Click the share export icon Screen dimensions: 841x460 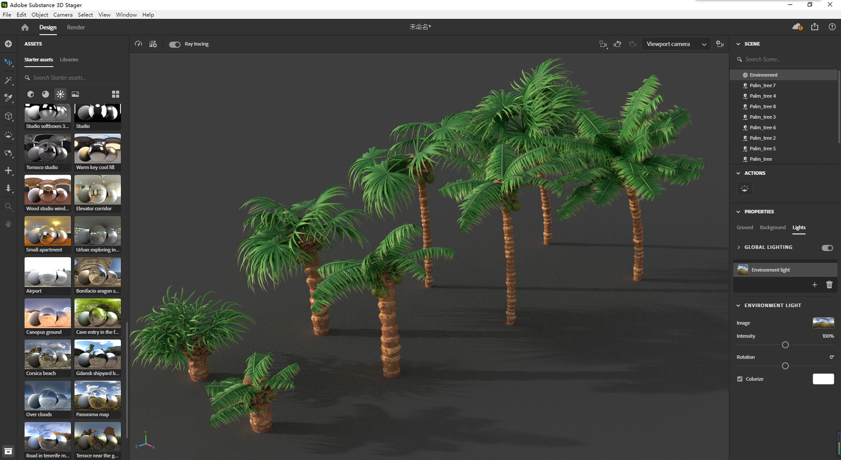click(x=815, y=27)
